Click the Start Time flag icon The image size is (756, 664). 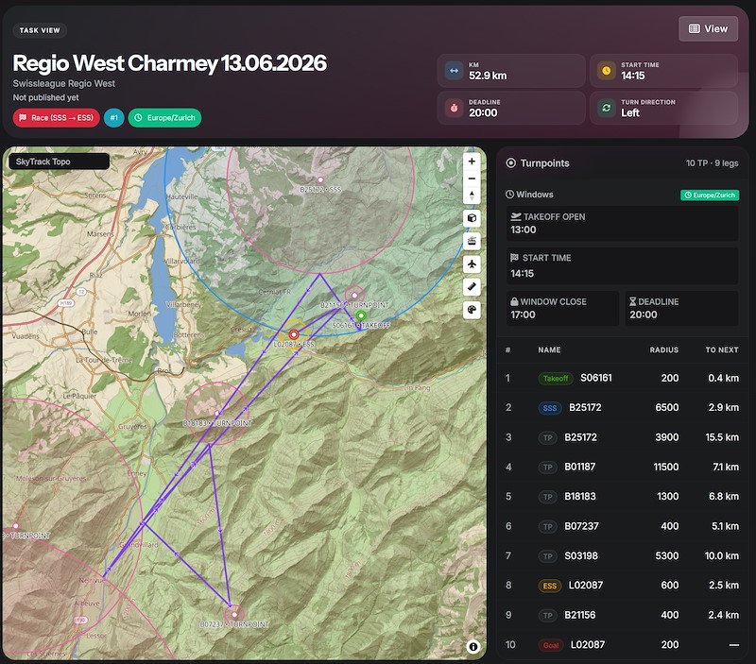pyautogui.click(x=514, y=257)
